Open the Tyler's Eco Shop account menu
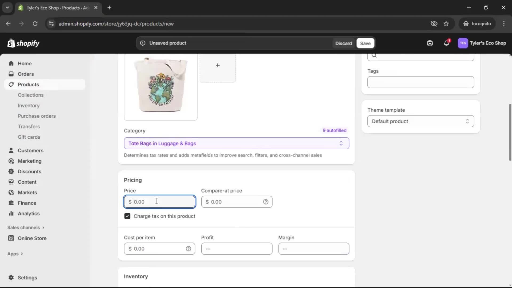The height and width of the screenshot is (288, 512). click(482, 43)
